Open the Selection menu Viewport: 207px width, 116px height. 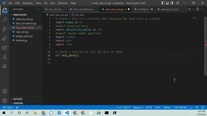point(27,3)
